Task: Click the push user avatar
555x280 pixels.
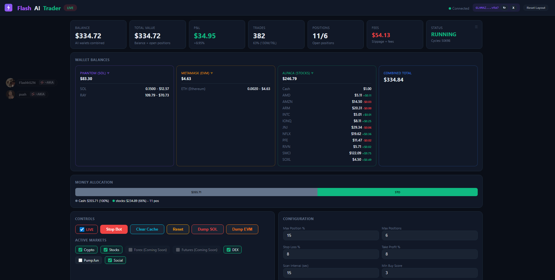Action: tap(11, 94)
